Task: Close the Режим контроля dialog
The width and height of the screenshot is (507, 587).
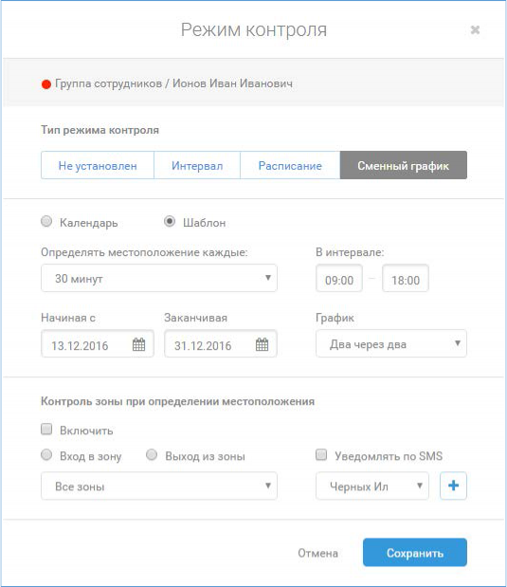Action: pyautogui.click(x=475, y=29)
